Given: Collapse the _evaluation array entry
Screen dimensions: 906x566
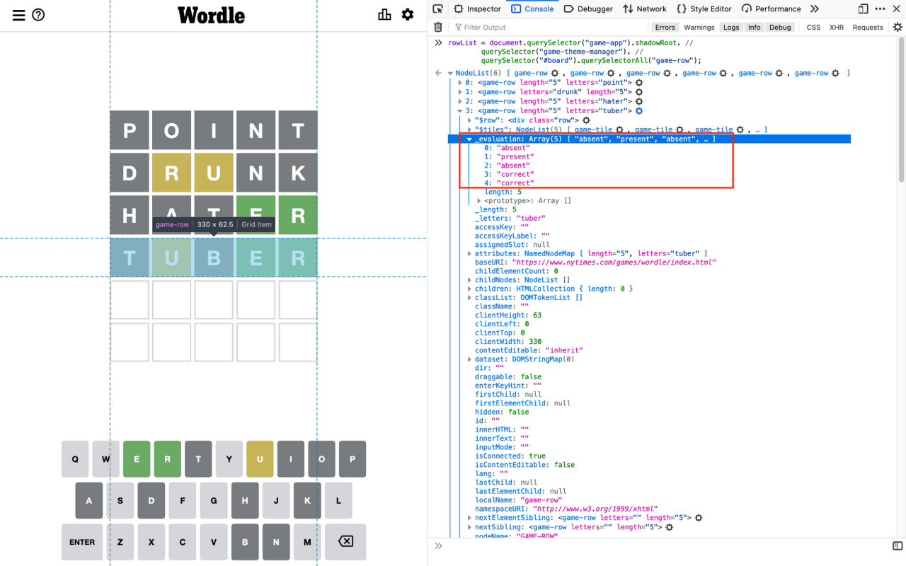Looking at the screenshot, I should coord(469,139).
